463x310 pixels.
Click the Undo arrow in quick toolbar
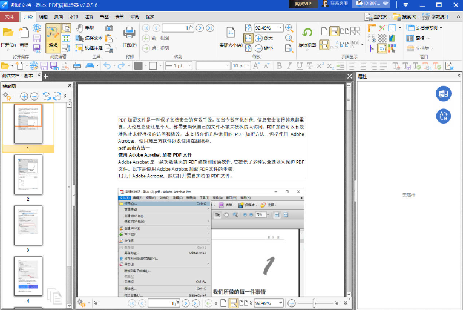tap(107, 65)
